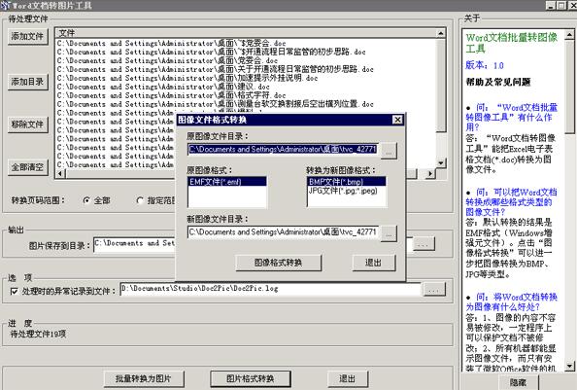Select EMF文件(*.emf) in source format list

tap(227, 182)
